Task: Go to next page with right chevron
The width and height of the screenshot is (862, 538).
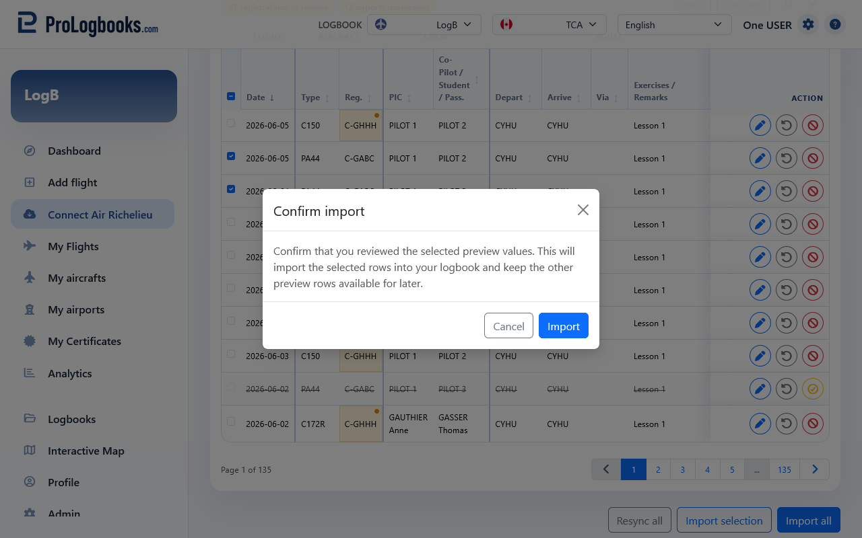Action: (815, 469)
